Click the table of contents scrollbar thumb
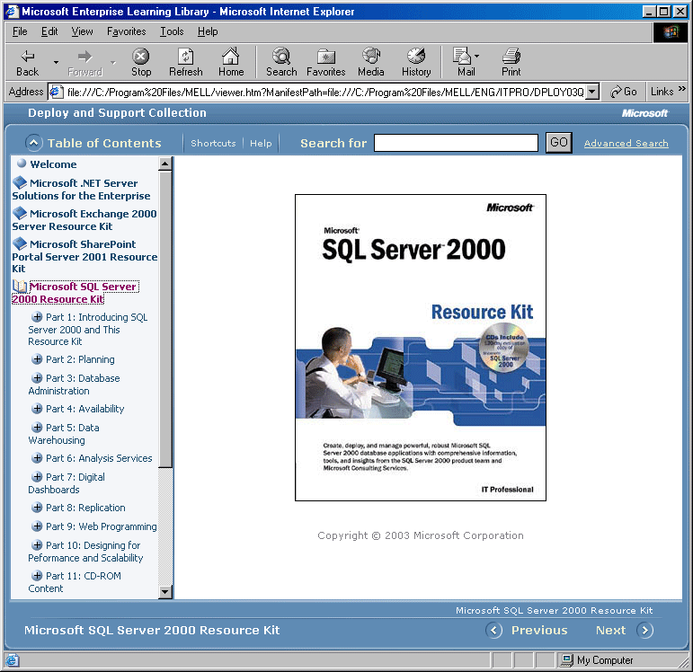 164,319
